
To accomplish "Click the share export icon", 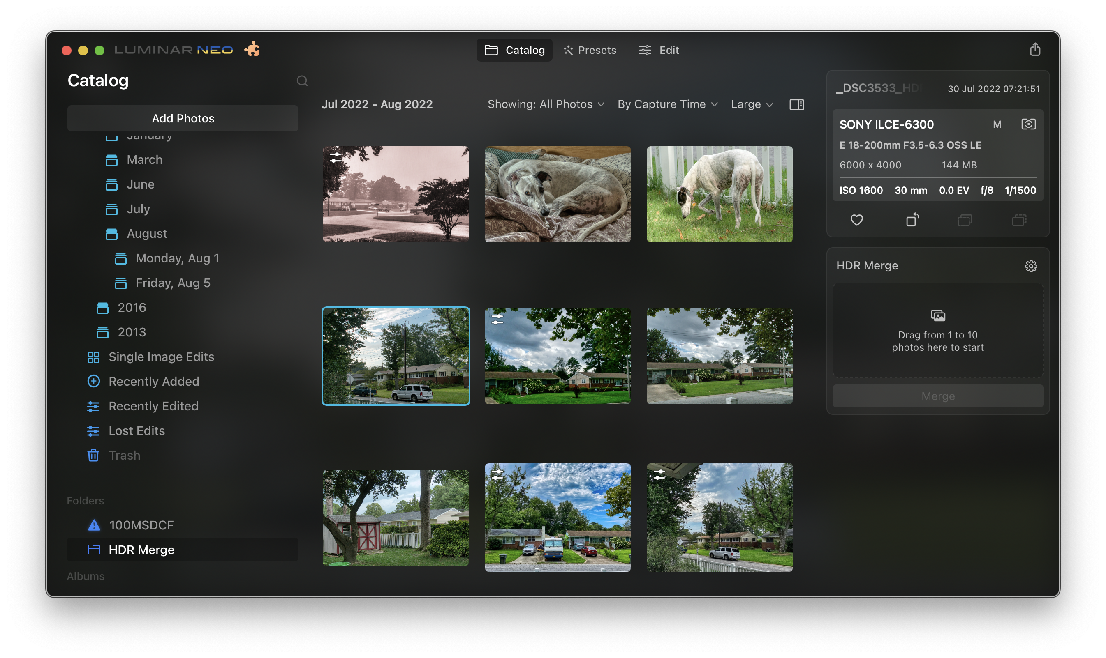I will (1034, 49).
